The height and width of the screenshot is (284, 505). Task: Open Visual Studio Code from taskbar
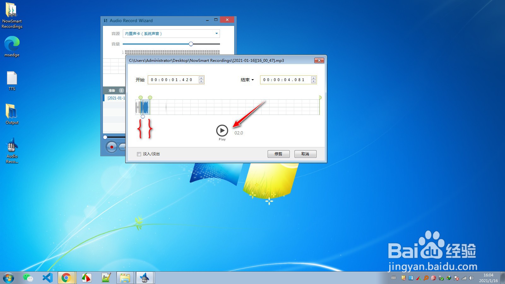point(47,278)
